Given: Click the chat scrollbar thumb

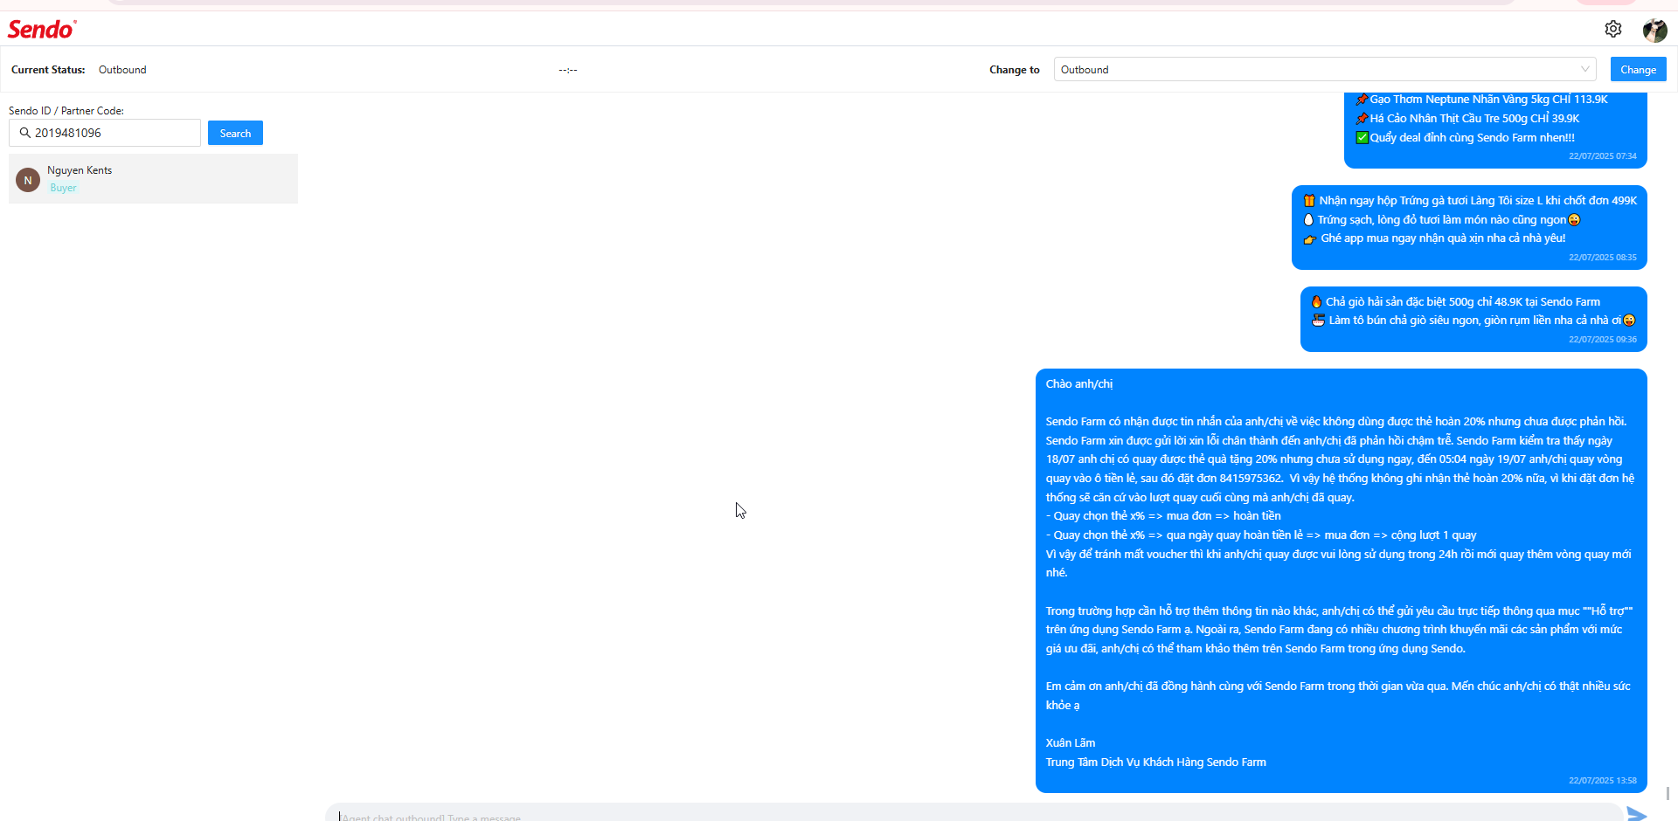Looking at the screenshot, I should coord(1668,793).
